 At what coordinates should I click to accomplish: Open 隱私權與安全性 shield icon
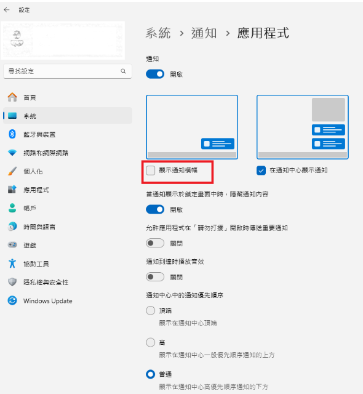pos(12,282)
